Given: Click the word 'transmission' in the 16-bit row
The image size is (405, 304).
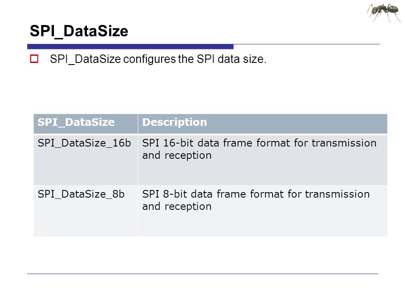Looking at the screenshot, I should click(344, 143).
